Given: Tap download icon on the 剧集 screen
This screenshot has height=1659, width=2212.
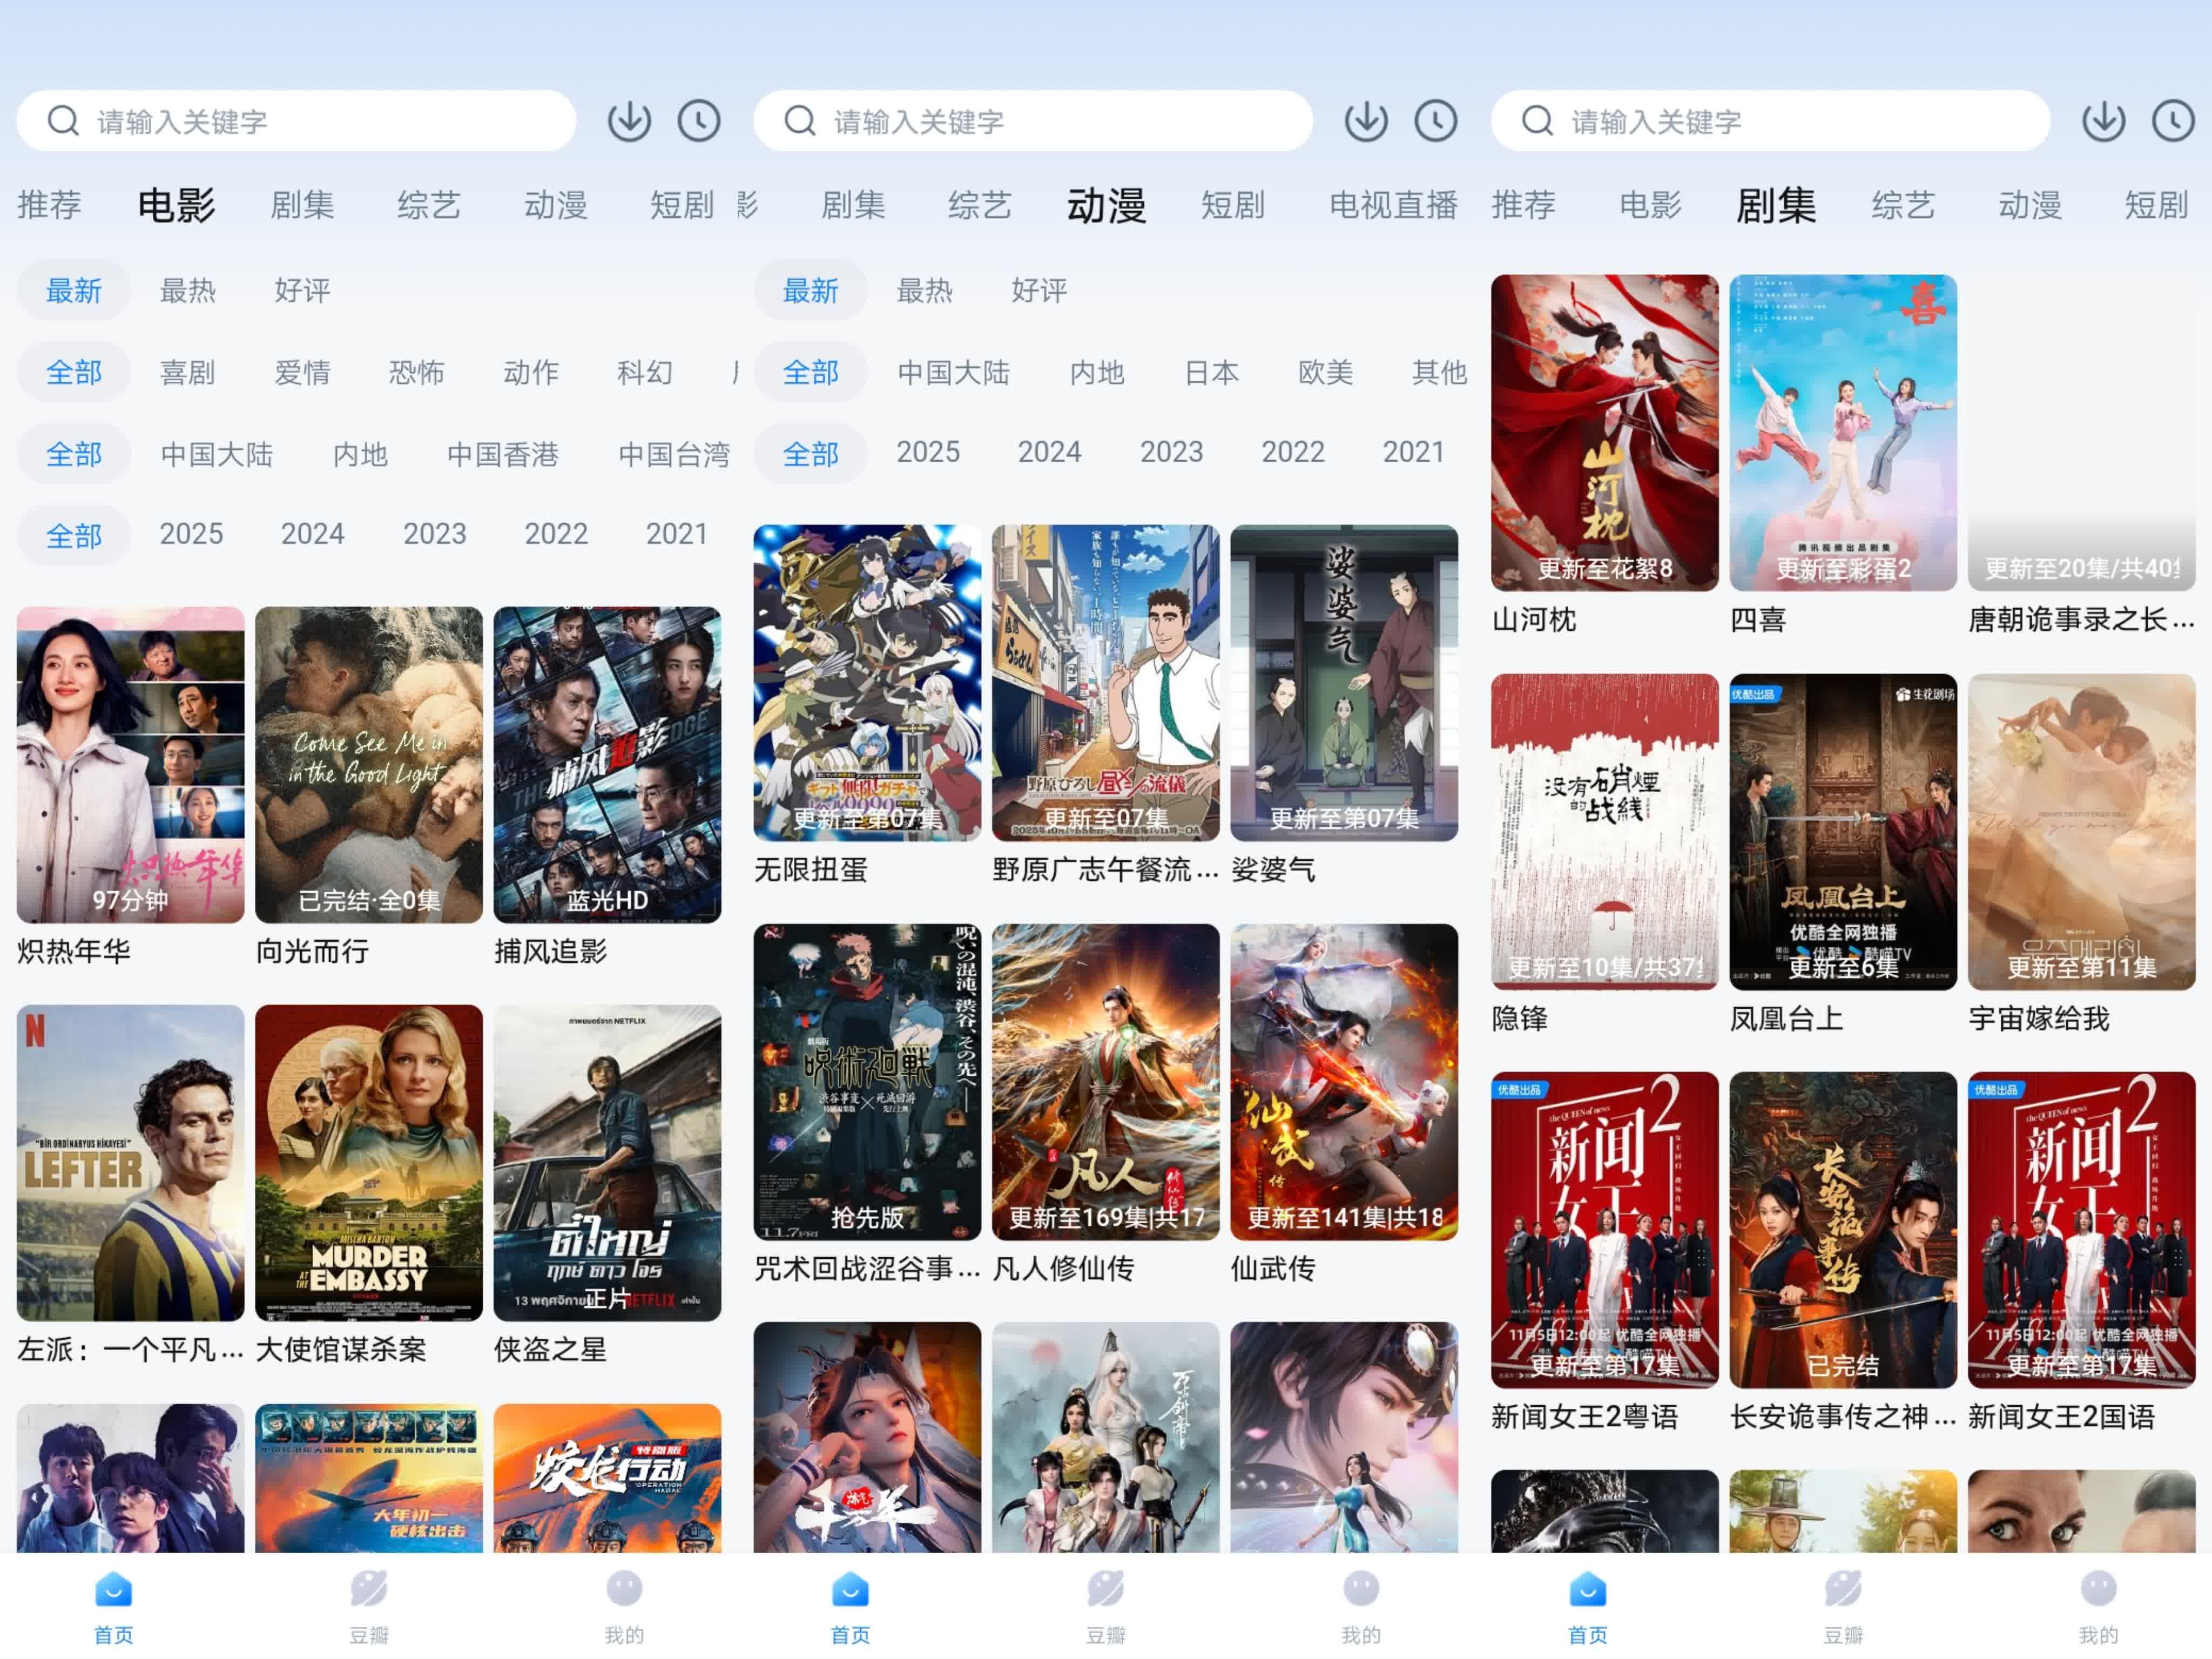Looking at the screenshot, I should (2103, 121).
